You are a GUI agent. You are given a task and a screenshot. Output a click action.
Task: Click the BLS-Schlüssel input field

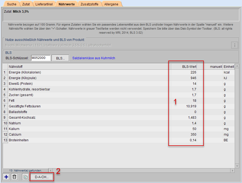point(41,58)
